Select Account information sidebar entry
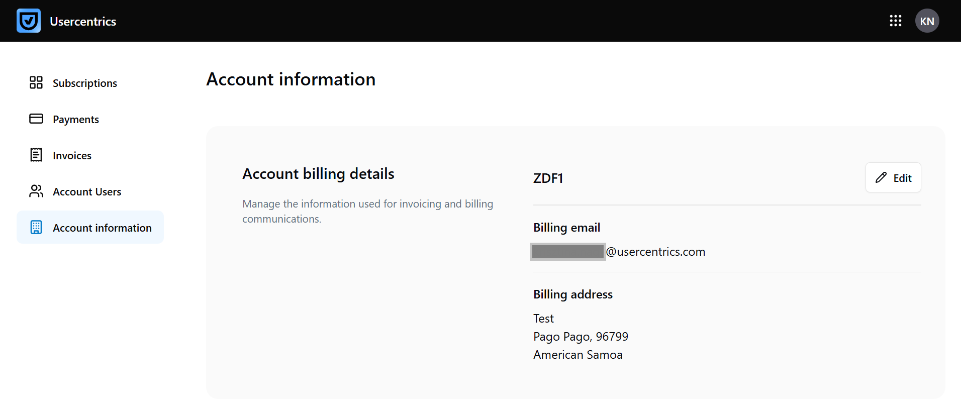 [x=90, y=227]
